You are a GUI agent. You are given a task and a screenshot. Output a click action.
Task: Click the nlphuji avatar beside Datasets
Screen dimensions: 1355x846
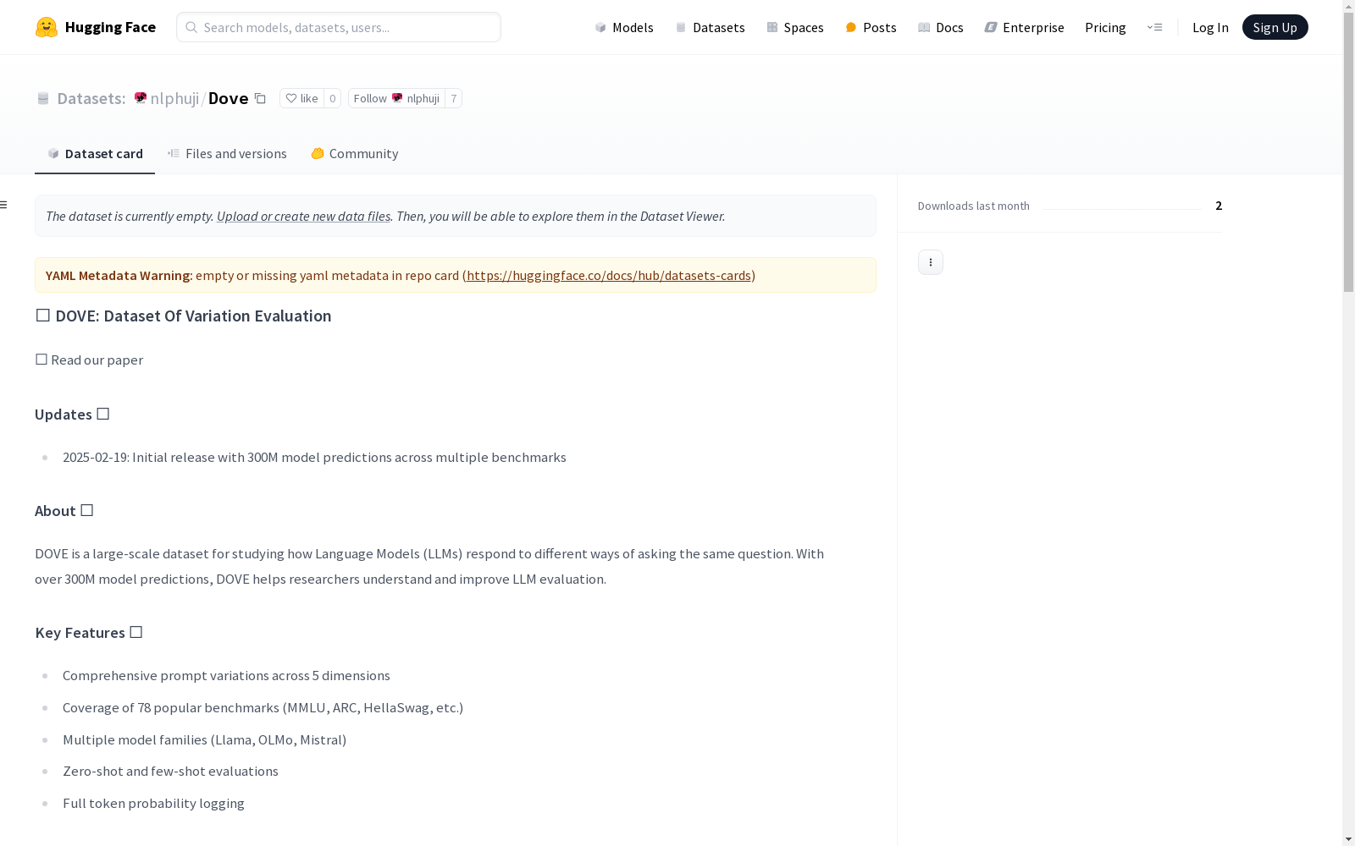click(x=141, y=98)
